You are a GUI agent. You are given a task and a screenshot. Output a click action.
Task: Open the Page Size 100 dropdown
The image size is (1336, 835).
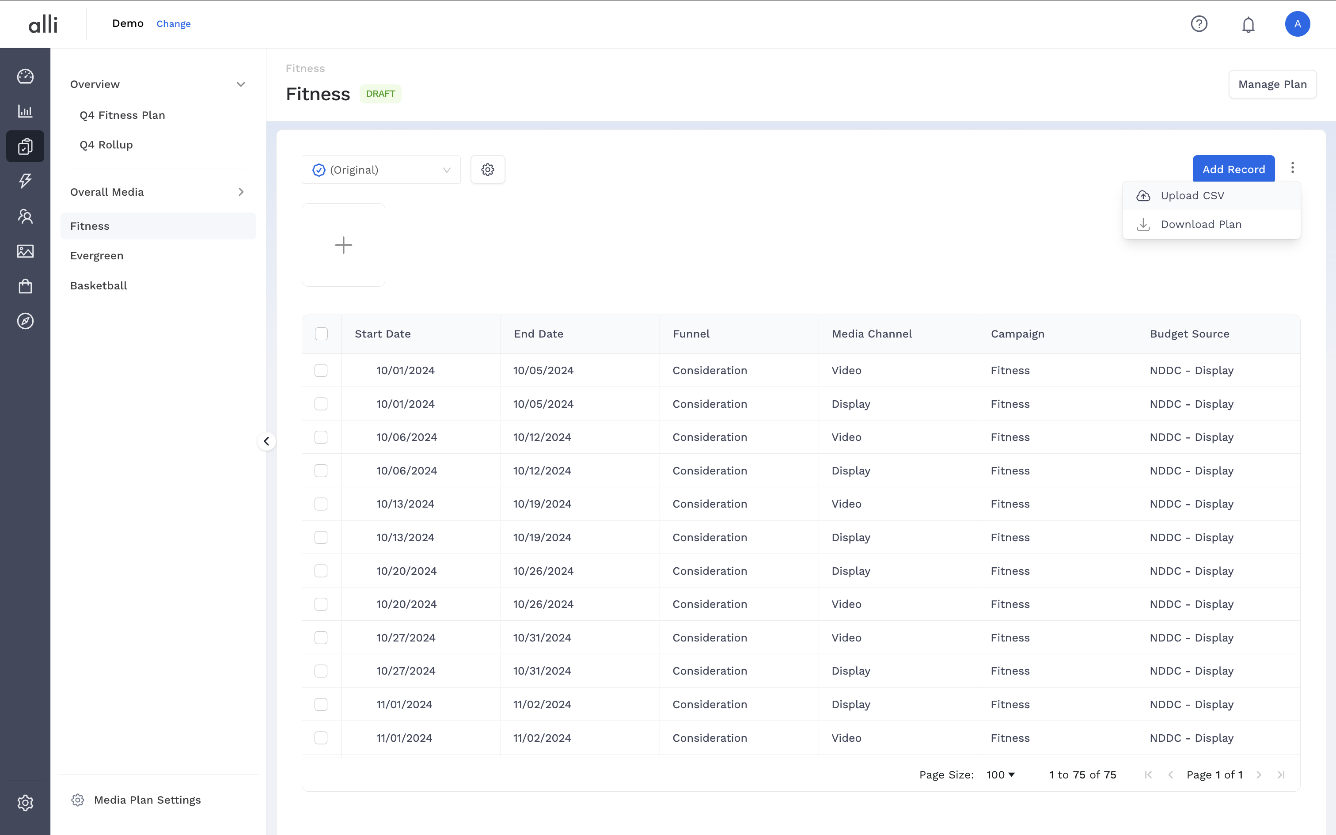(x=1000, y=775)
